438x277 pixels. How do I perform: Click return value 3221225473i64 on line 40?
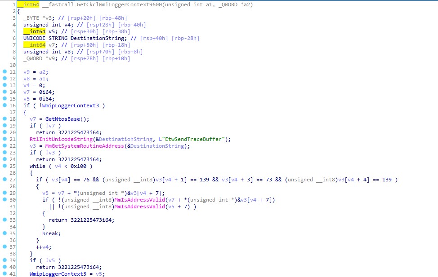click(79, 267)
